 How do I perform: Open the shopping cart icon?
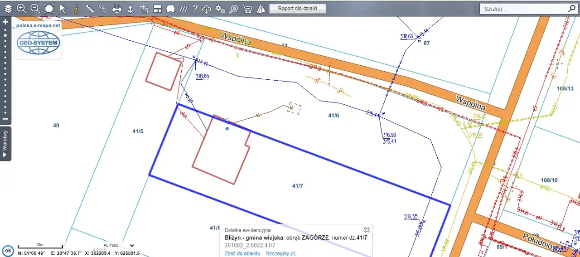coord(247,9)
